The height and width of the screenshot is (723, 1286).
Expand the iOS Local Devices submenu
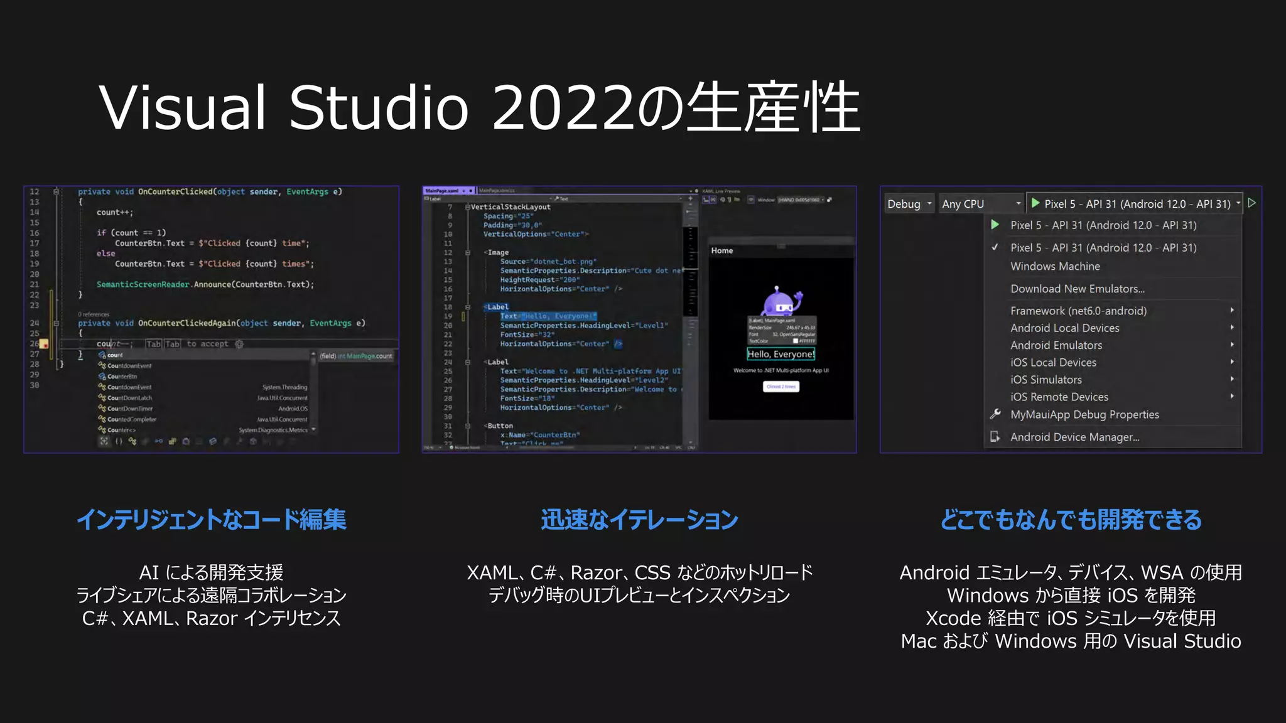click(x=1113, y=362)
